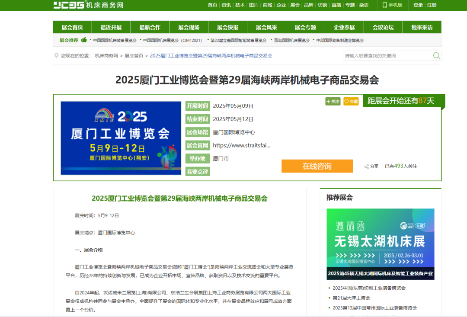The width and height of the screenshot is (467, 317).
Task: Click the 已有493人关注 follower count text
Action: coord(401,166)
